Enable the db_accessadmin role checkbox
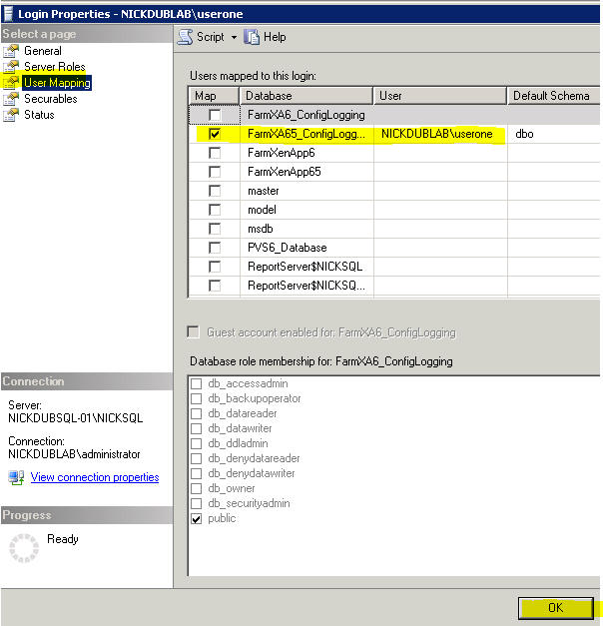The image size is (603, 626). coord(196,383)
